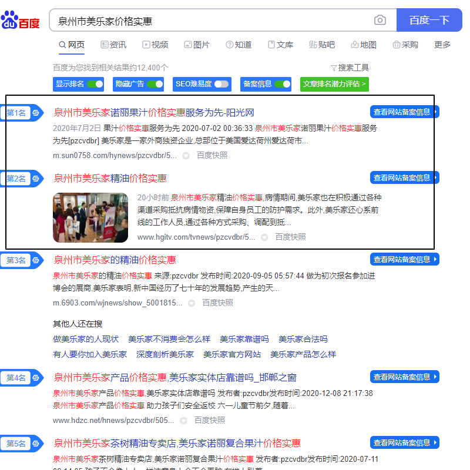Open 百度快照 for www.hdzc.net result

coord(210,420)
